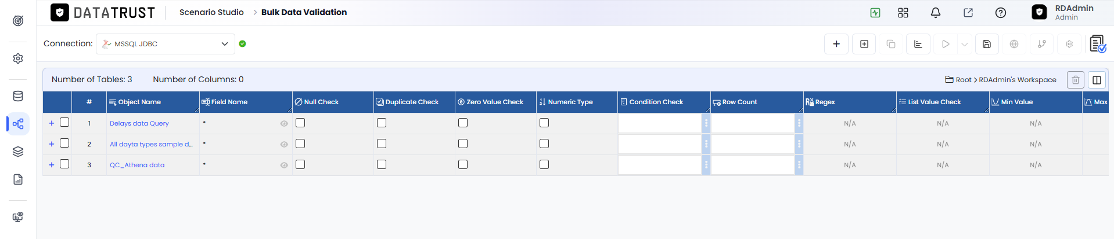Image resolution: width=1114 pixels, height=239 pixels.
Task: Click the DataTrust shield logo
Action: pos(60,13)
